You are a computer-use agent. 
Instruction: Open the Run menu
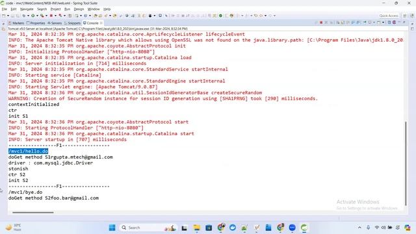pos(67,9)
